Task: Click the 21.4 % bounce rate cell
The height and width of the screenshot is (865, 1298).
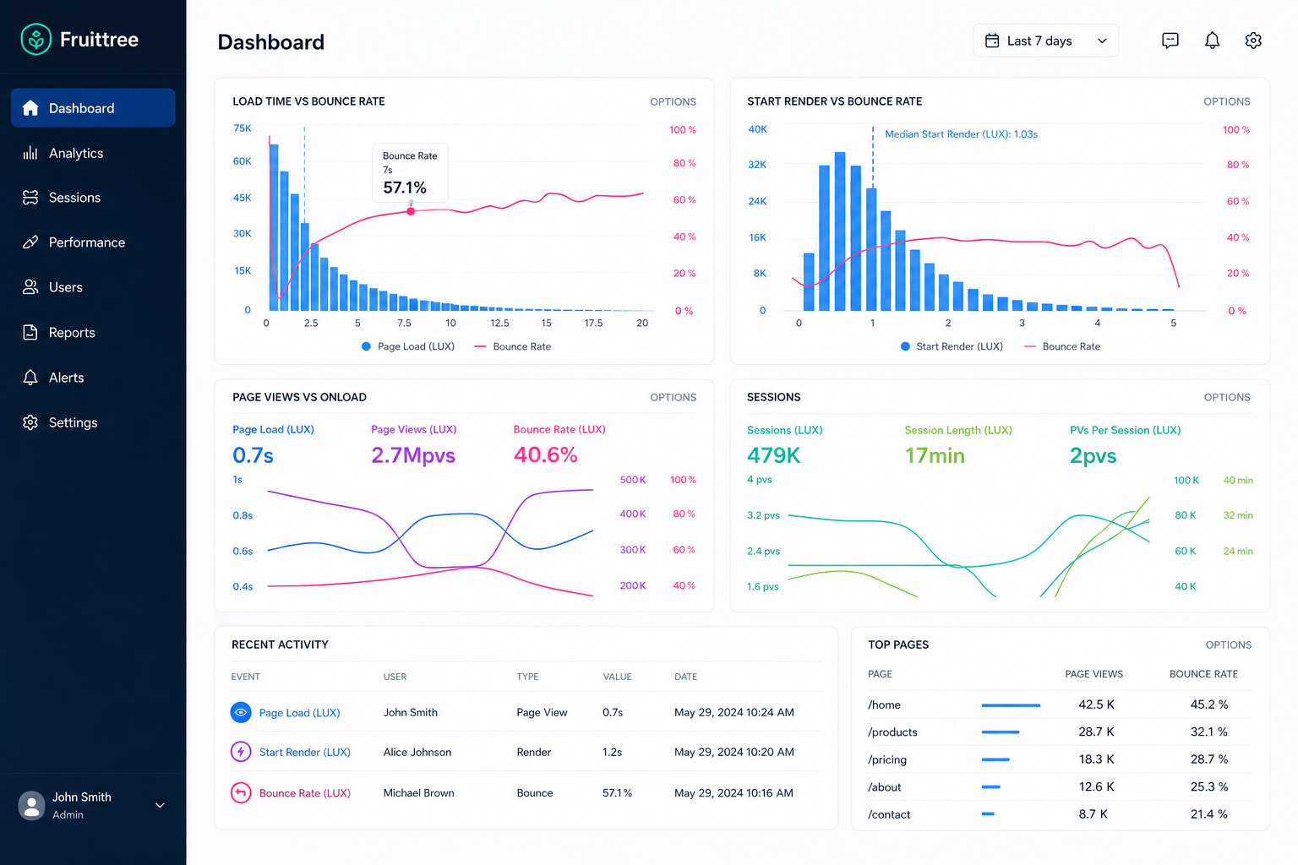Action: pos(1209,814)
